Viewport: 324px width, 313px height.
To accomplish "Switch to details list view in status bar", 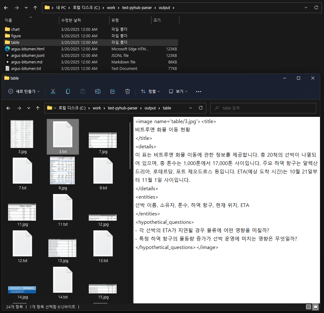I will tap(308, 307).
